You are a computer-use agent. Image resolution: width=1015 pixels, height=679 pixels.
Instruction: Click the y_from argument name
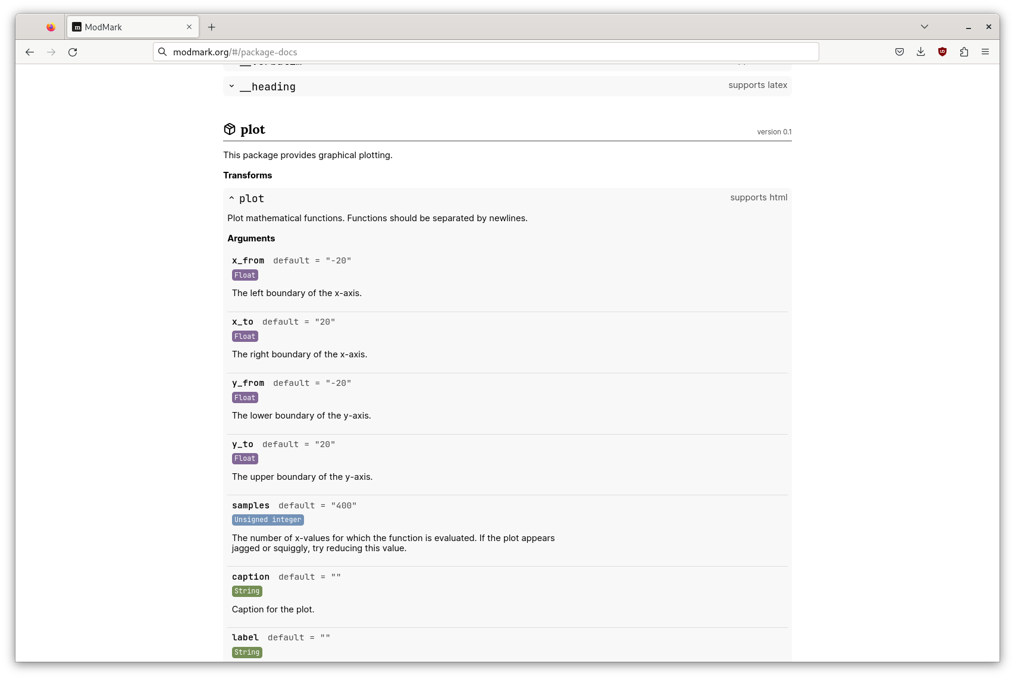point(248,383)
